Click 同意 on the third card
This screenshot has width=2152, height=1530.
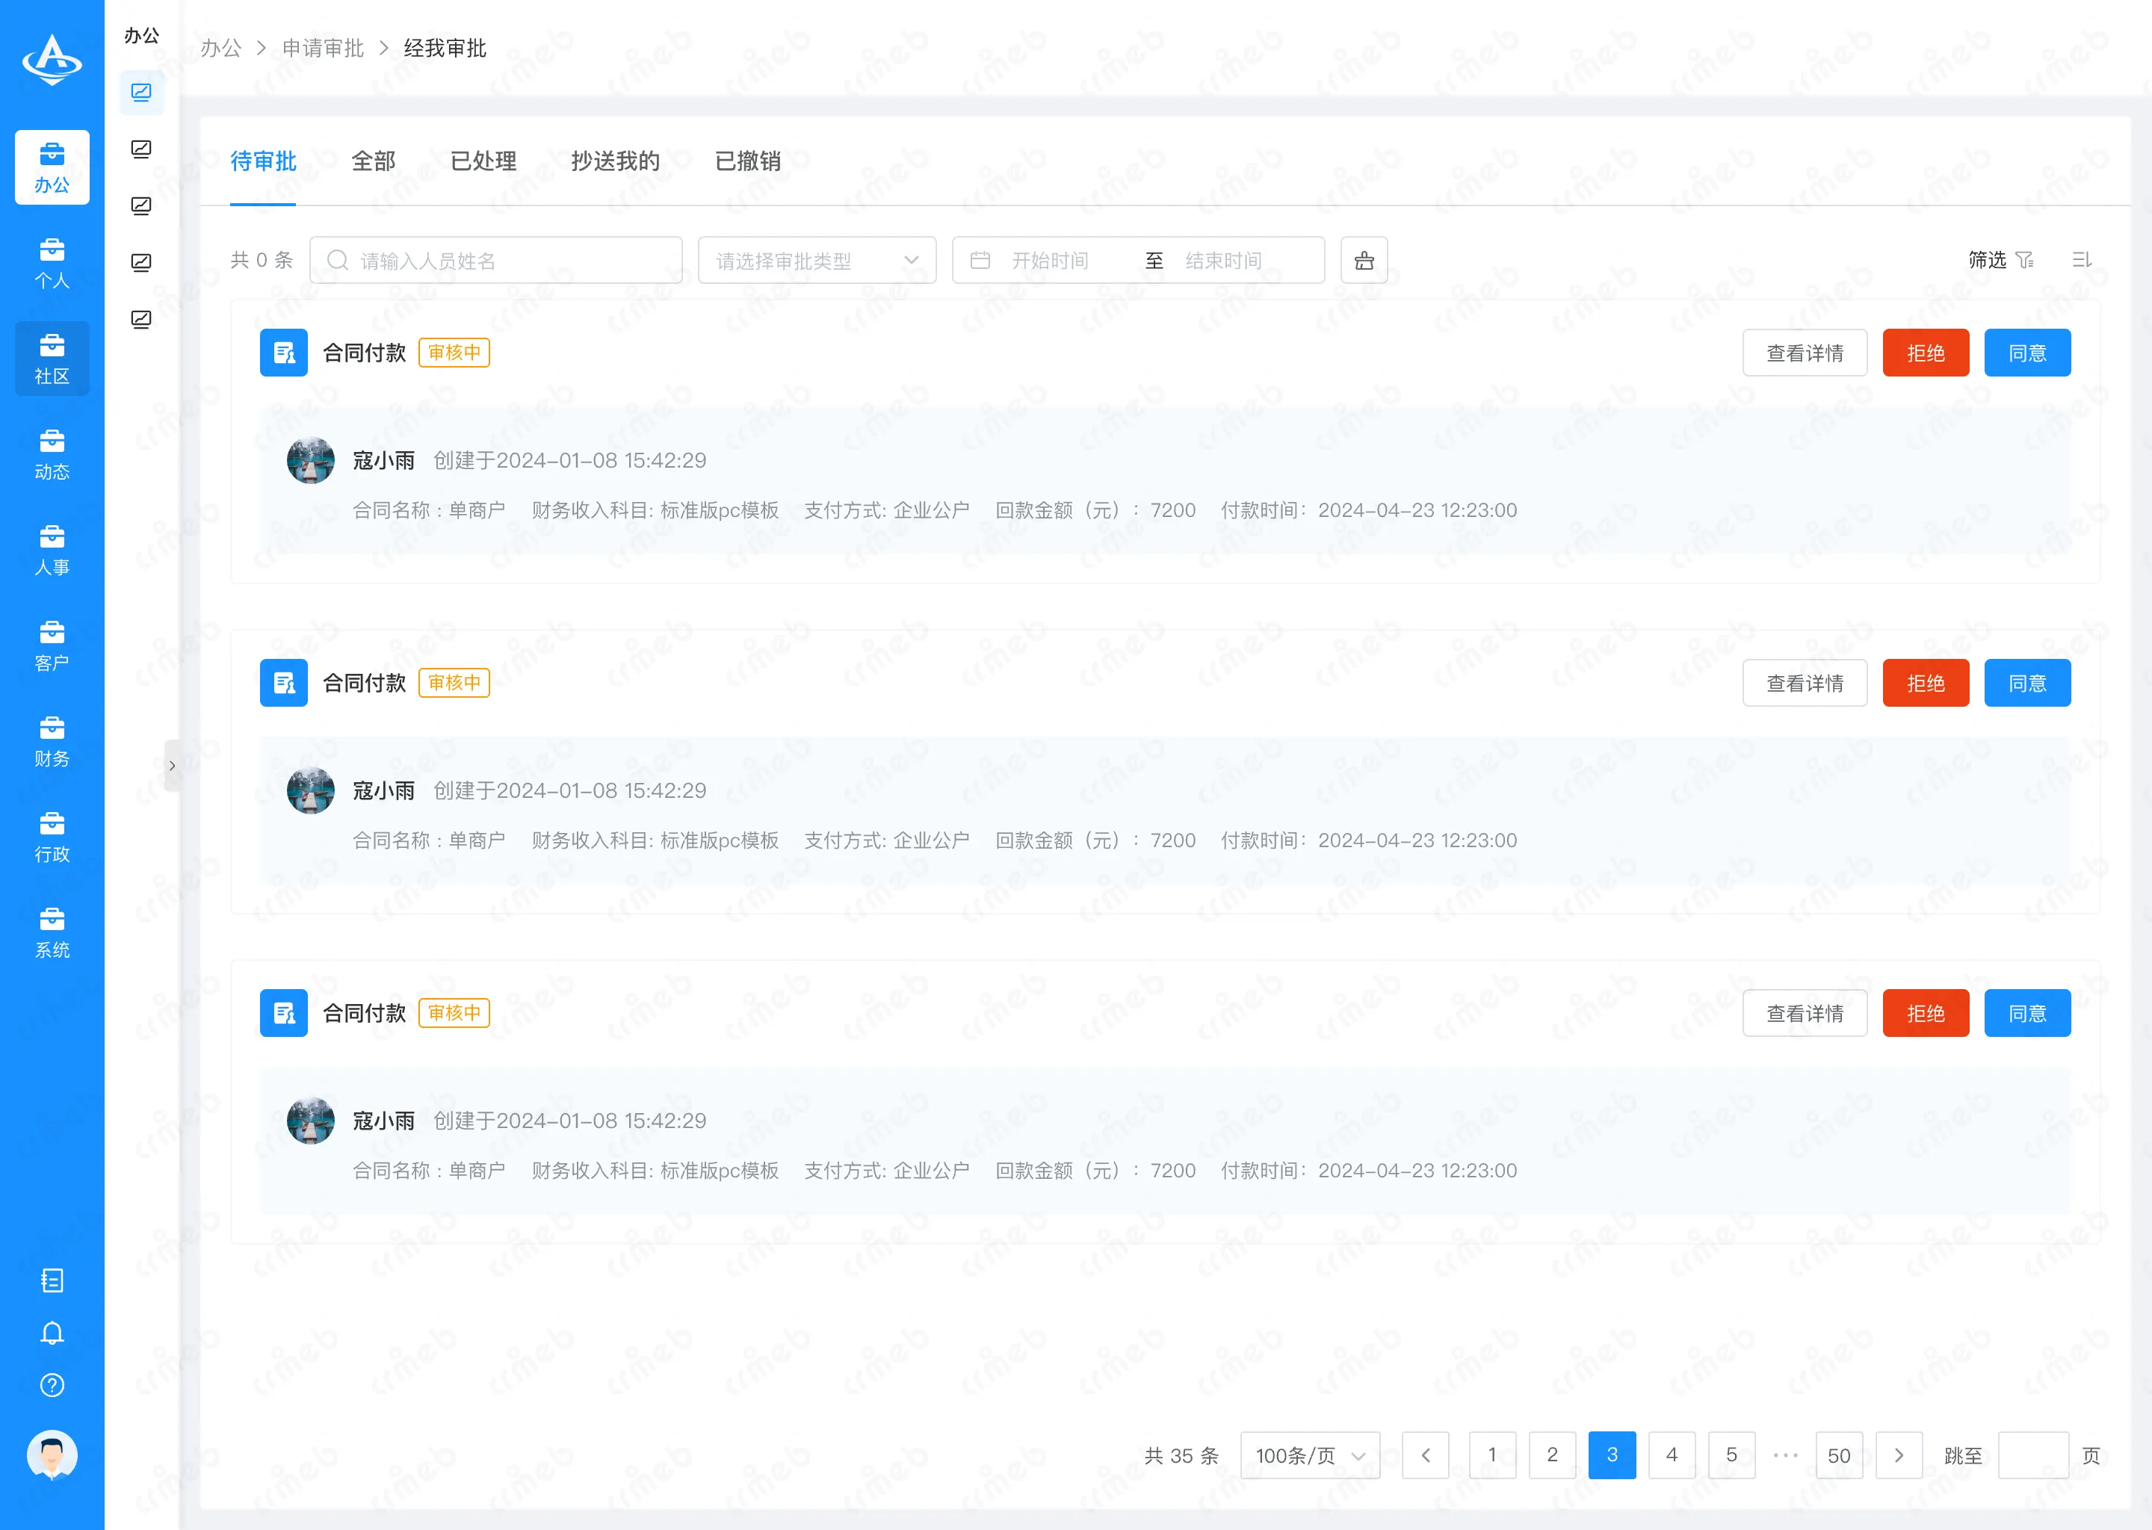coord(2028,1013)
